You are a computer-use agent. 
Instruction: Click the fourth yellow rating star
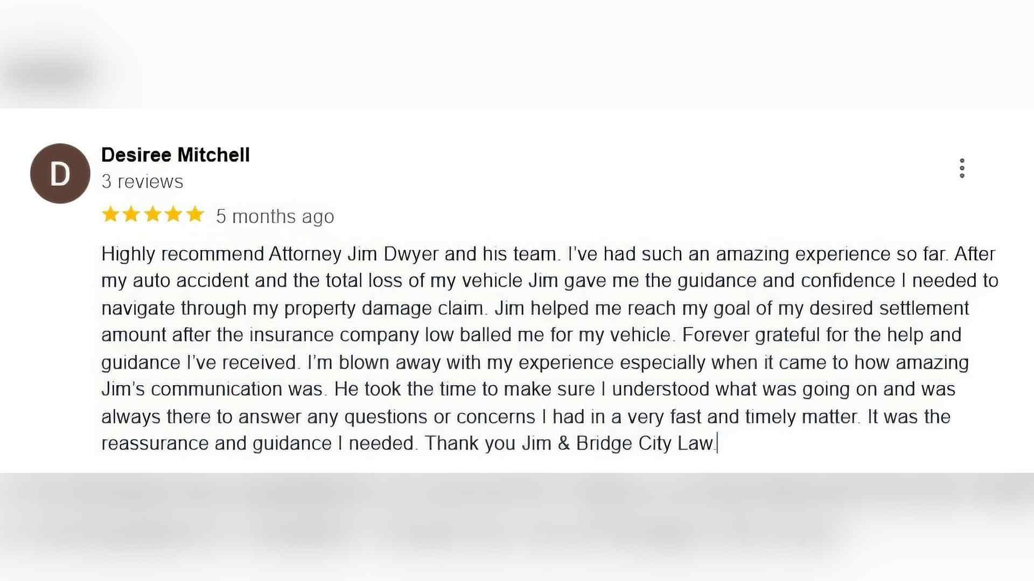(173, 214)
